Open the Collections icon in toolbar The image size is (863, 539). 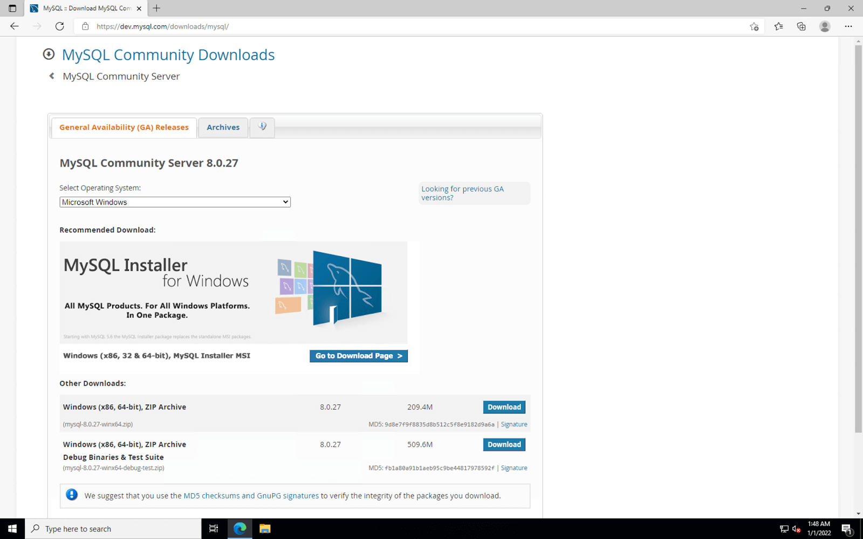802,26
